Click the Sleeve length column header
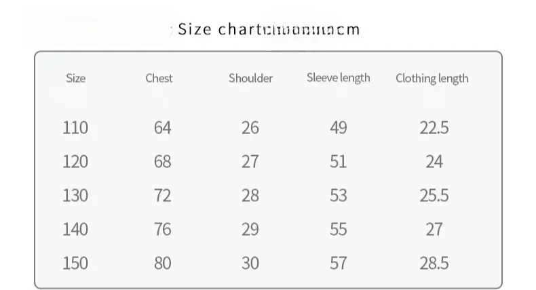 [338, 78]
